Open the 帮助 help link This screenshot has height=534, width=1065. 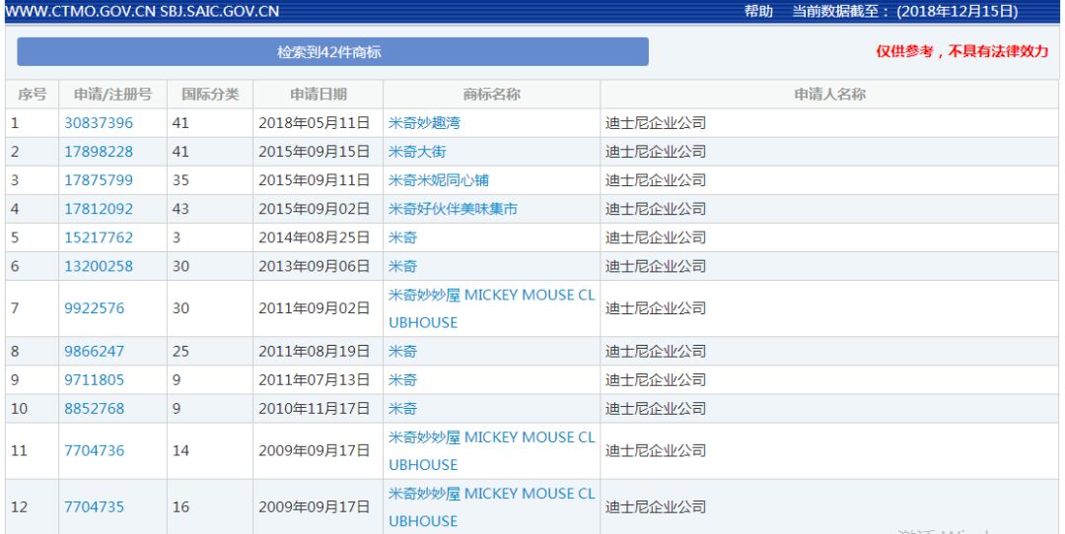pyautogui.click(x=758, y=11)
